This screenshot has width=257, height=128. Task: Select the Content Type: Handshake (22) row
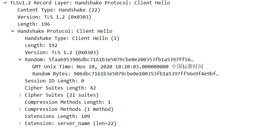tap(59, 10)
